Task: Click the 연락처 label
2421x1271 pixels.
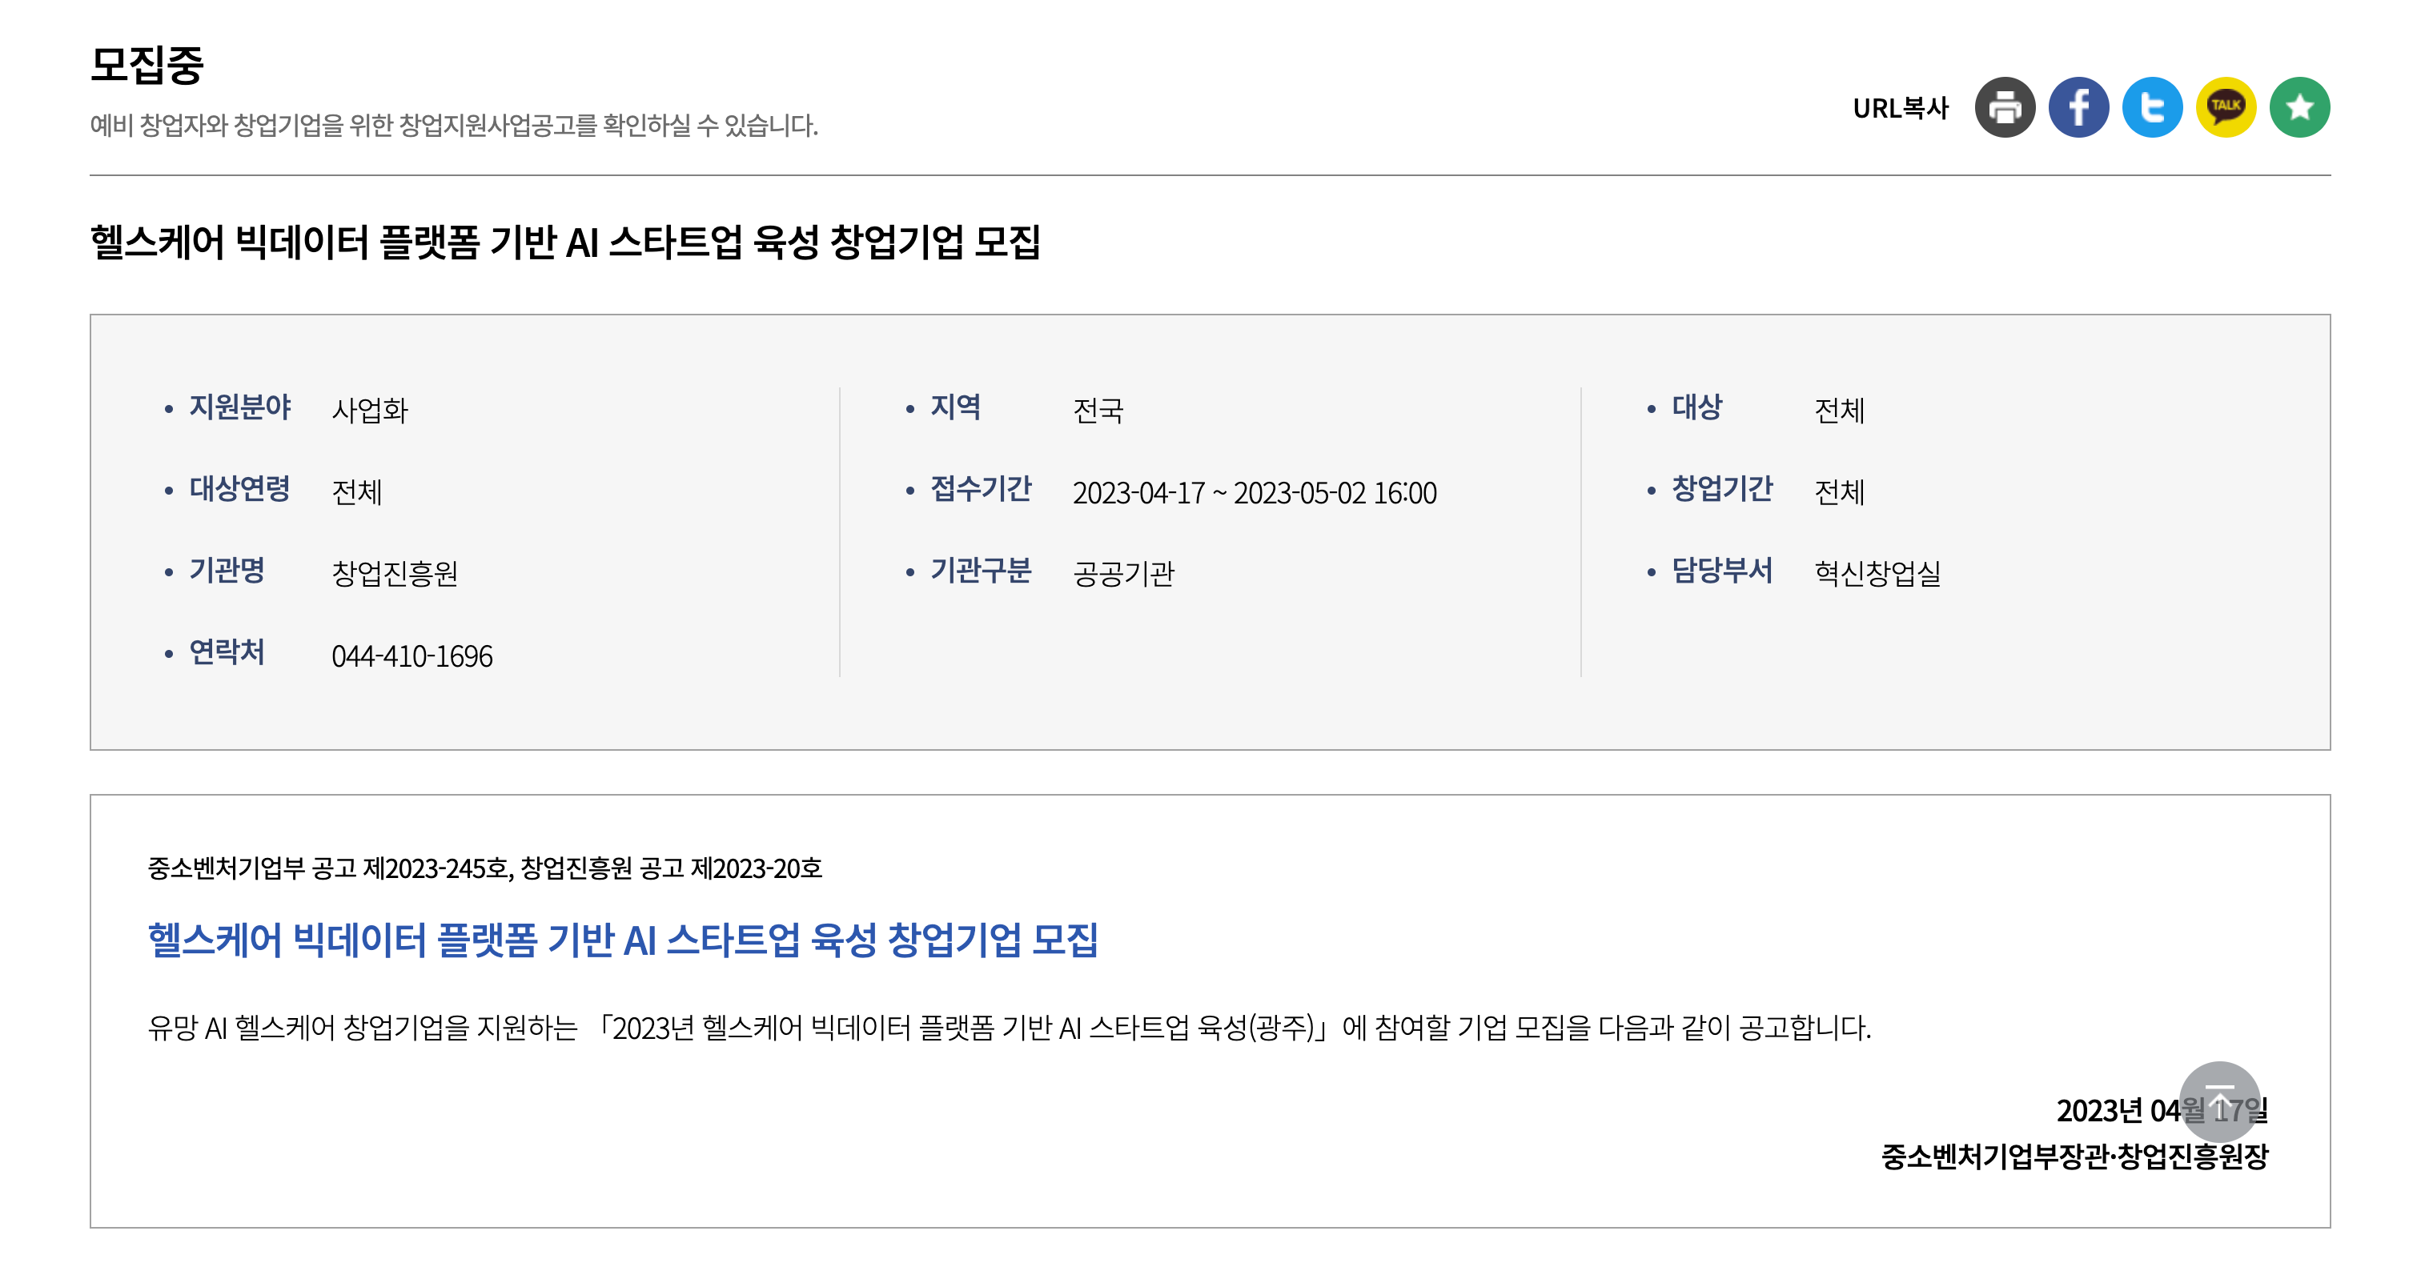Action: point(227,652)
